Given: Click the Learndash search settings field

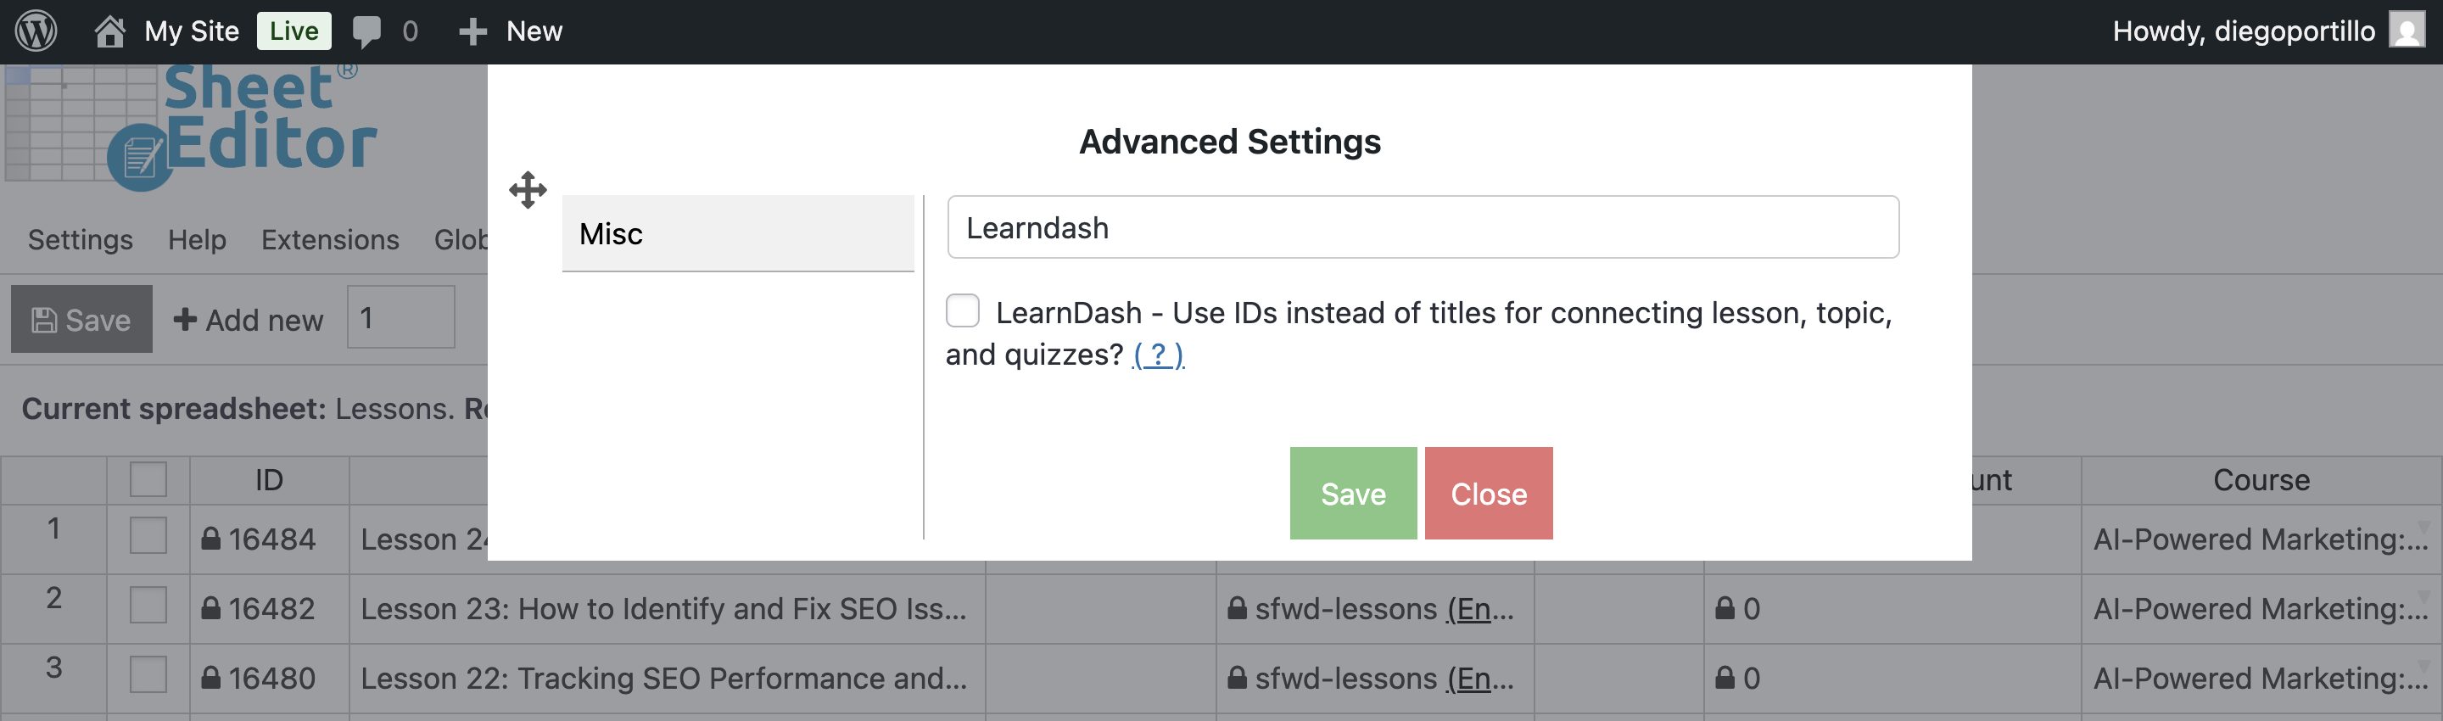Looking at the screenshot, I should tap(1423, 227).
